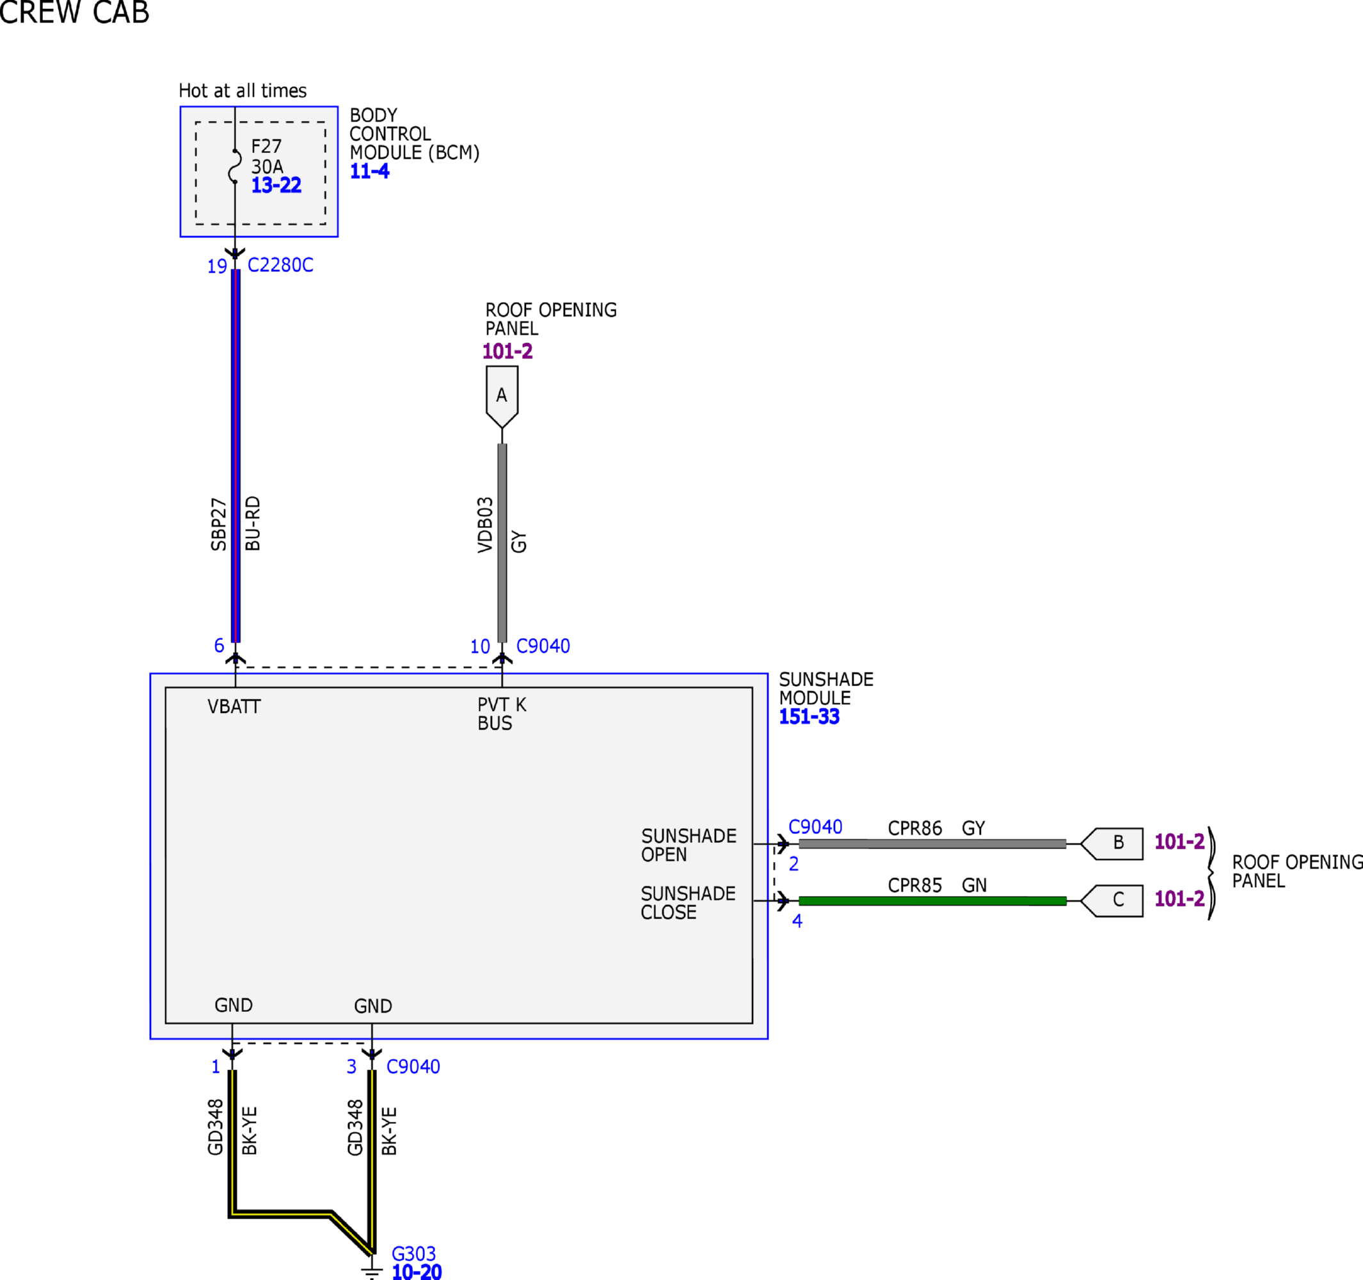Open the 101-2 link beside connector C
1363x1280 pixels.
(1179, 899)
